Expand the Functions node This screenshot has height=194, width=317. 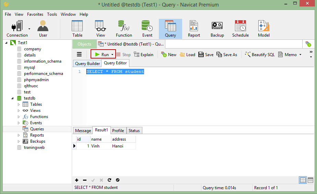coord(19,117)
